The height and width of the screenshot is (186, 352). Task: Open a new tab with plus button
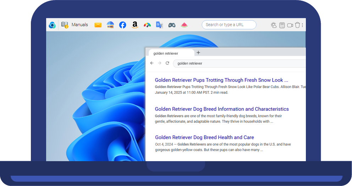[x=198, y=53]
